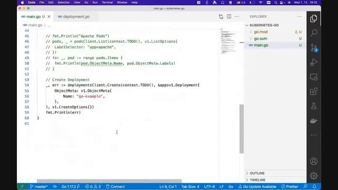Open the Go menu in menu bar
This screenshot has height=190, width=338.
click(87, 3)
